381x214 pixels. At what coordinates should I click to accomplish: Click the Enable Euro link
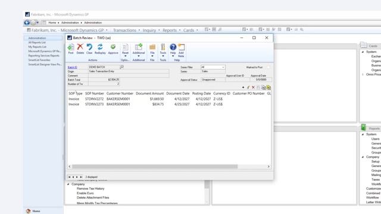coord(85,193)
